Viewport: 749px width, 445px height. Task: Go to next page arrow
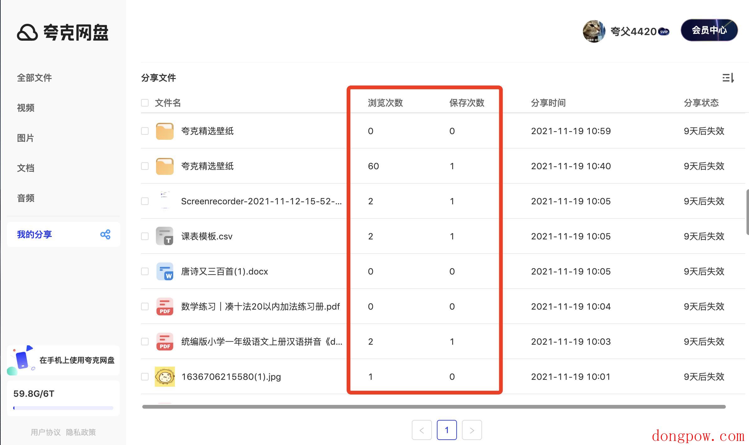(x=472, y=430)
